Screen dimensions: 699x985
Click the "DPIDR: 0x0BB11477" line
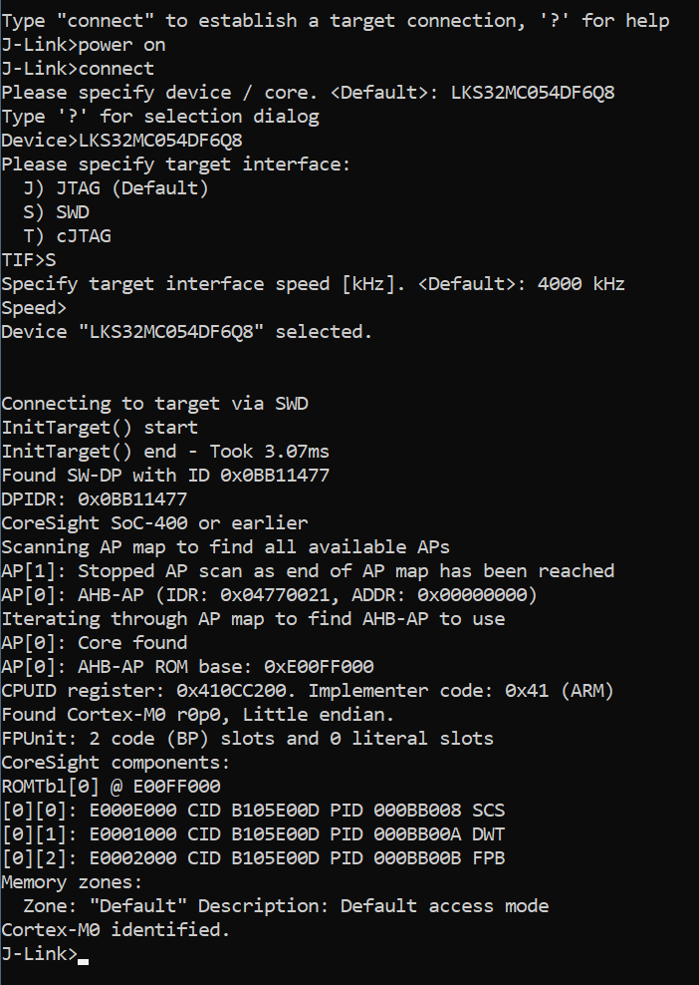point(94,499)
